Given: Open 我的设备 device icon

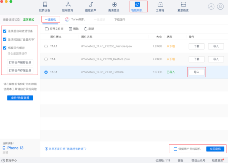Looking at the screenshot, I should (x=45, y=5).
